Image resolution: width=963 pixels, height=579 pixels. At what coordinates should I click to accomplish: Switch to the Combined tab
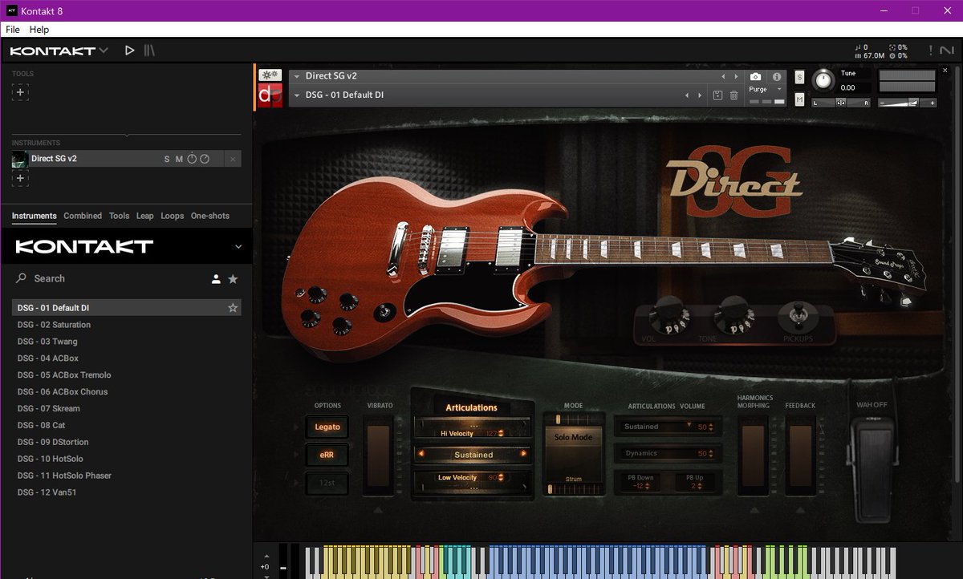point(83,216)
